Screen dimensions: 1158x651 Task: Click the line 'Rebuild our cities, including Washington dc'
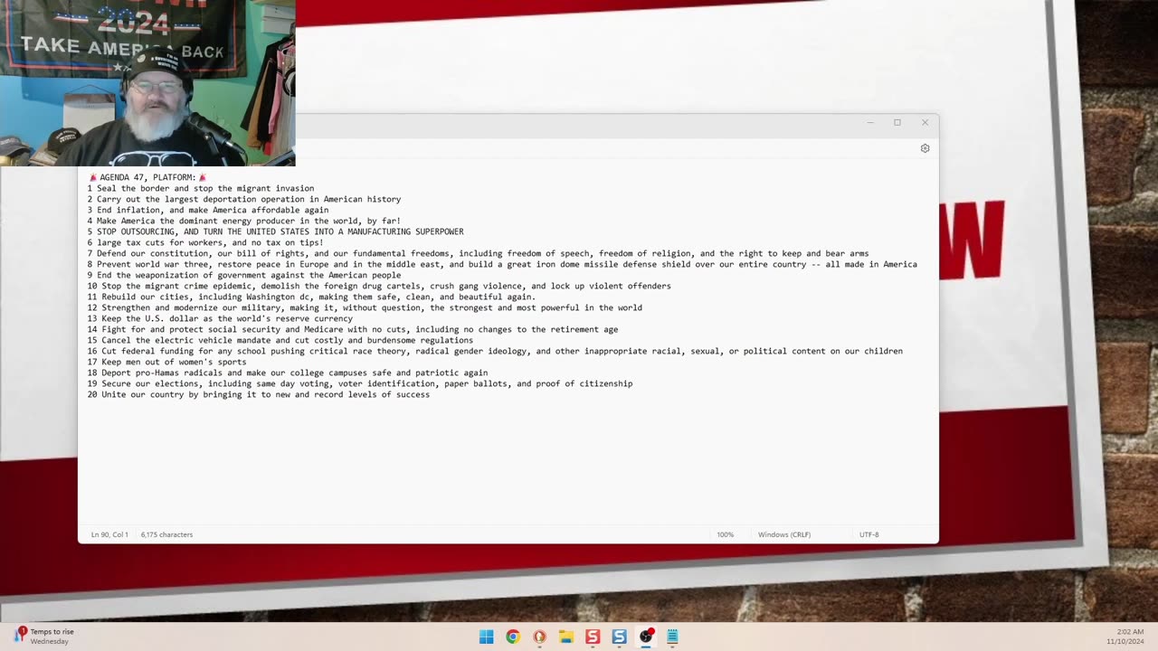tap(312, 297)
